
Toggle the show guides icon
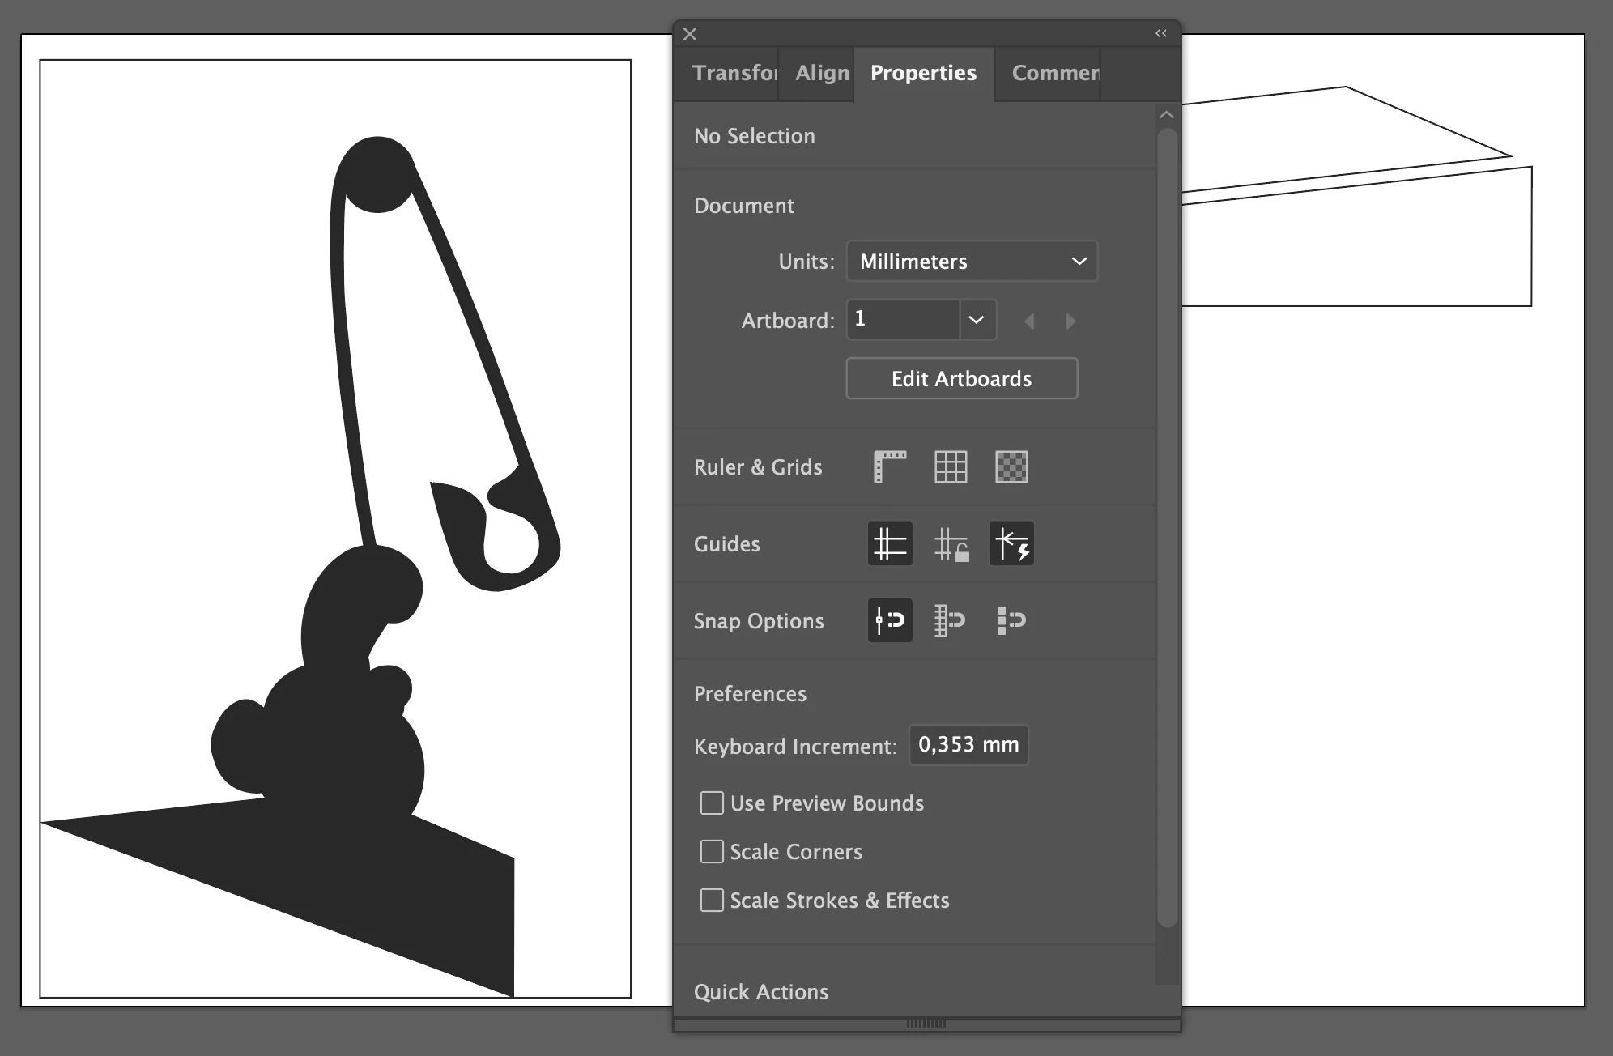point(890,543)
